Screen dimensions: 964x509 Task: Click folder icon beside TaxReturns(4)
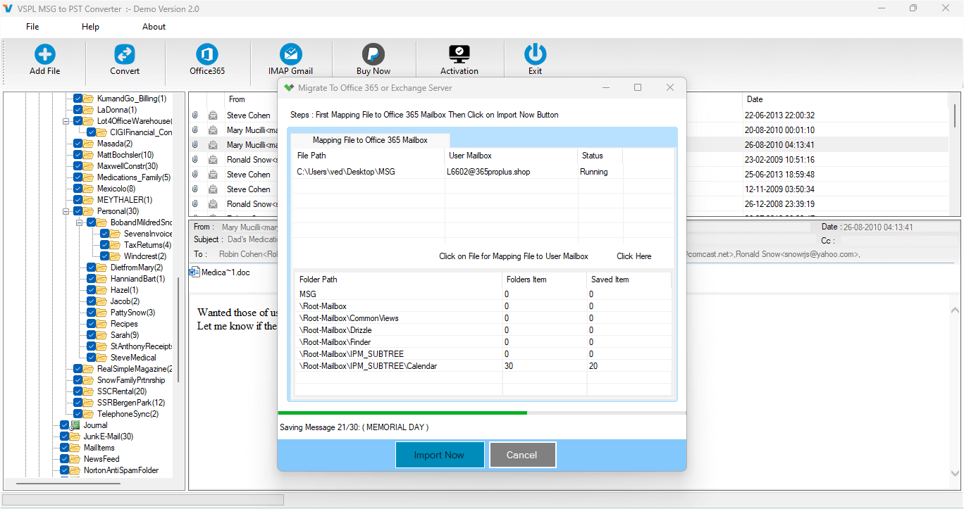pyautogui.click(x=116, y=245)
